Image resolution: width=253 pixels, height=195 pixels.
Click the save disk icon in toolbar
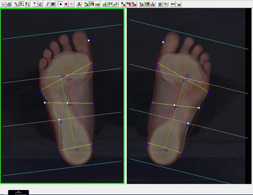pyautogui.click(x=4, y=4)
